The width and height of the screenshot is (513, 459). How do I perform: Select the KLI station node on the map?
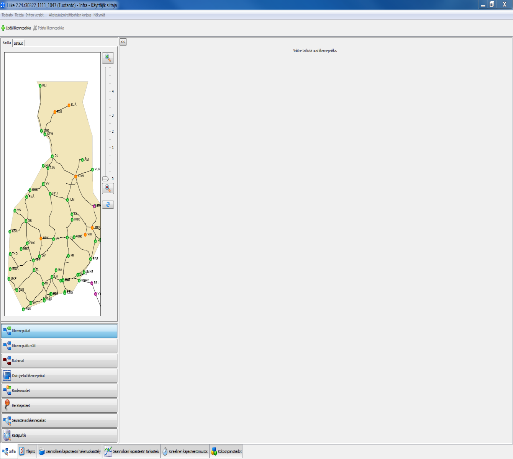pos(40,86)
